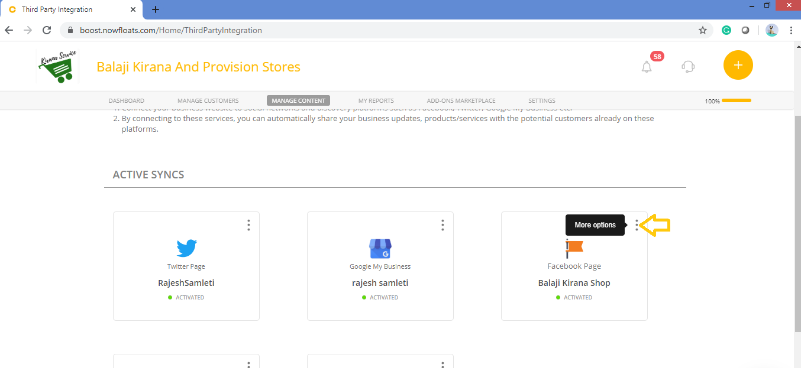The width and height of the screenshot is (801, 368).
Task: Open more options on Google My Business card
Action: point(443,225)
